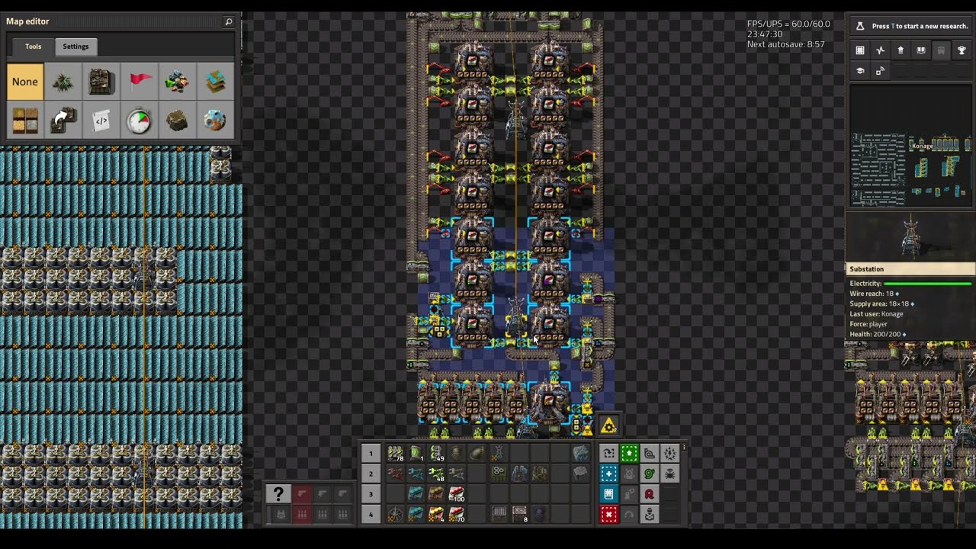Screen dimensions: 976x549
Task: Click the 'Supply area: 18×18' text
Action: coord(881,303)
